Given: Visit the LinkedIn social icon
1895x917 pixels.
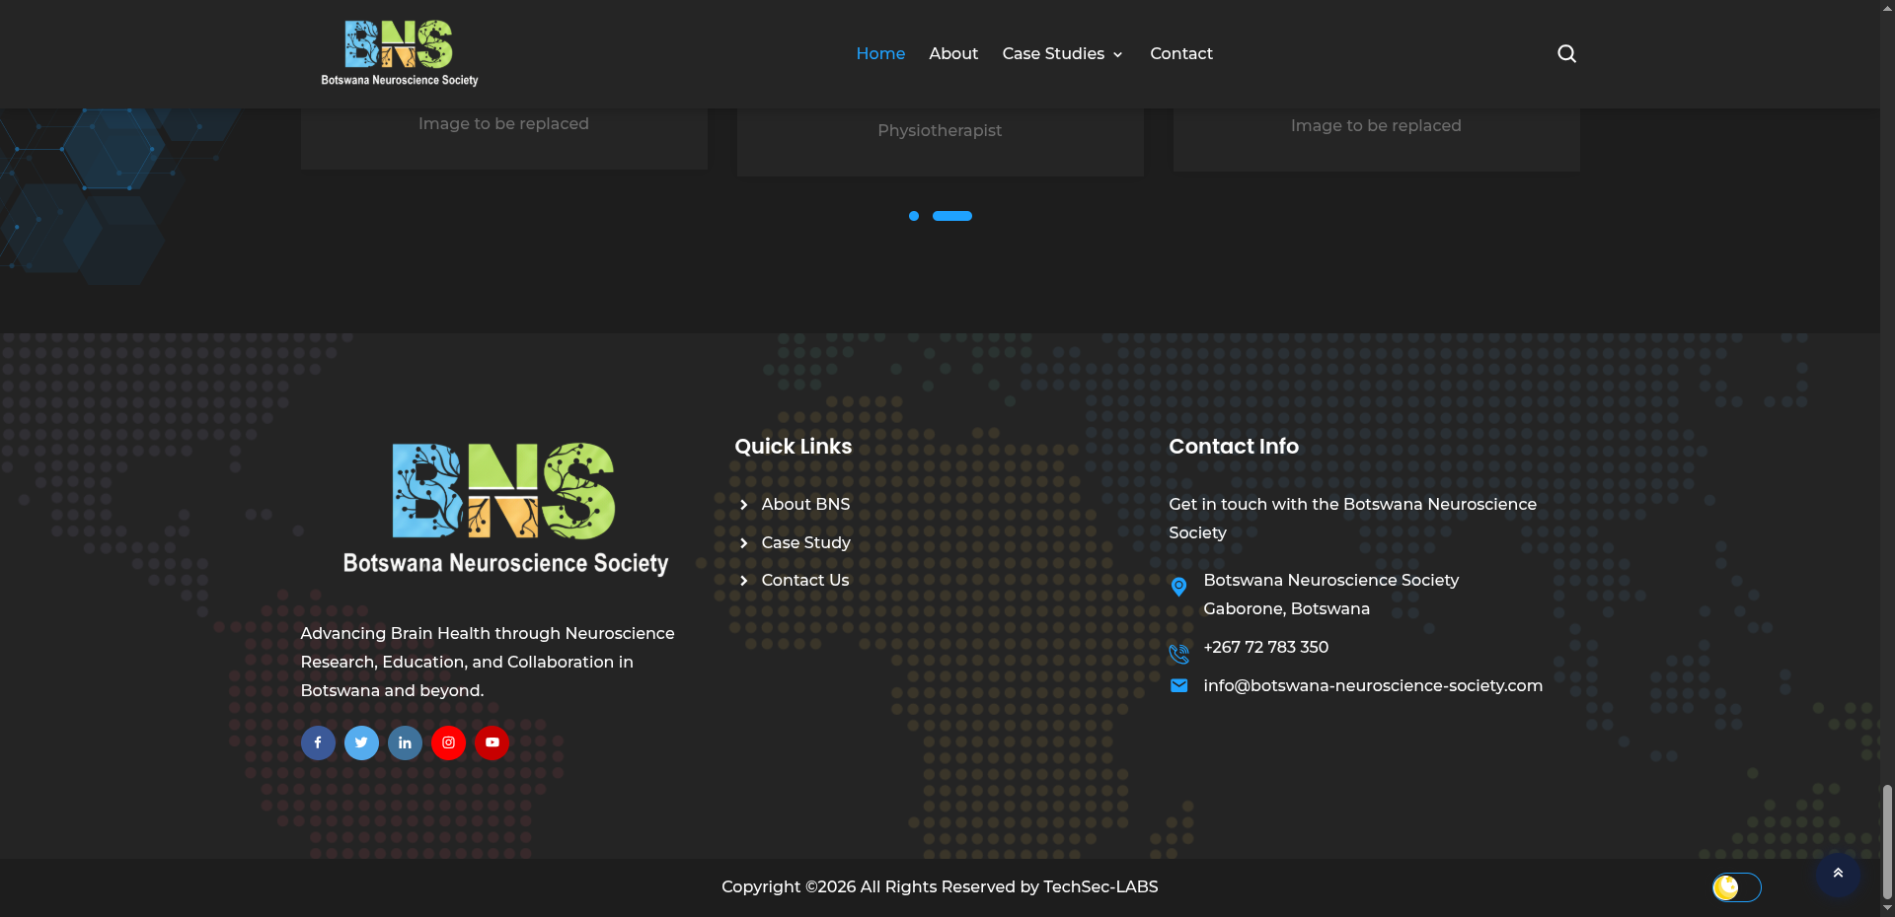Looking at the screenshot, I should tap(405, 742).
